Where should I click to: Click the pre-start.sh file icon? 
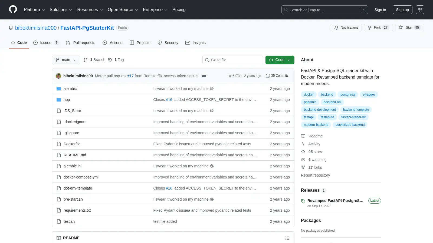point(59,199)
